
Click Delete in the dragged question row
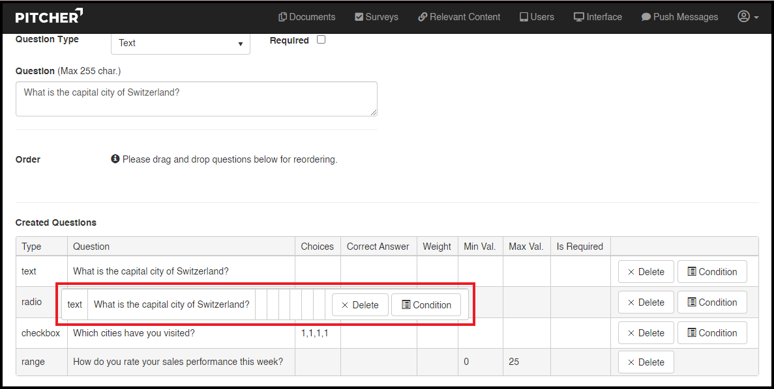click(x=360, y=305)
